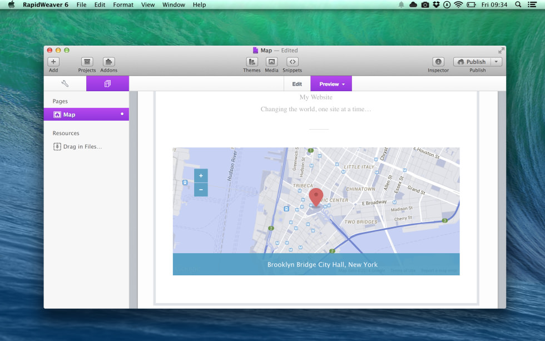Open the Snippets toolbar icon
545x341 pixels.
pos(293,62)
